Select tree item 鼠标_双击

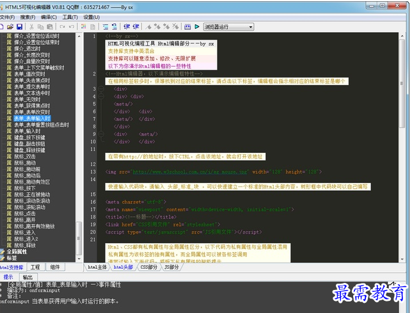pyautogui.click(x=25, y=157)
